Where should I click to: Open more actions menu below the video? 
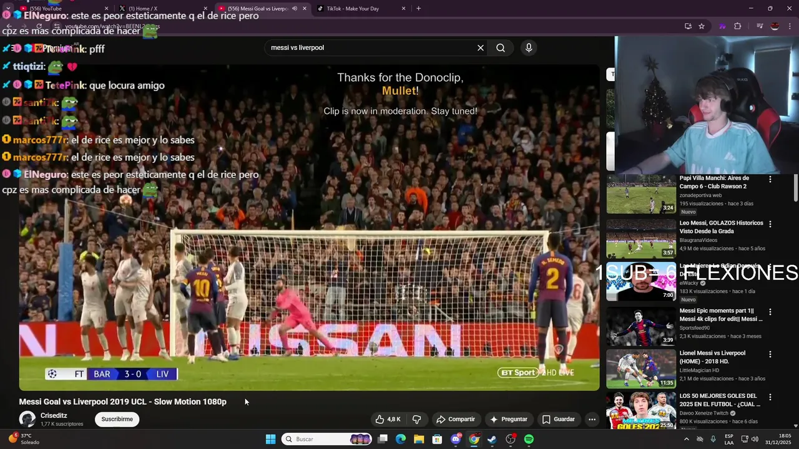point(592,419)
